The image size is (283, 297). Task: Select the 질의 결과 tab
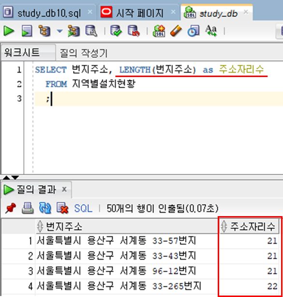click(x=36, y=189)
